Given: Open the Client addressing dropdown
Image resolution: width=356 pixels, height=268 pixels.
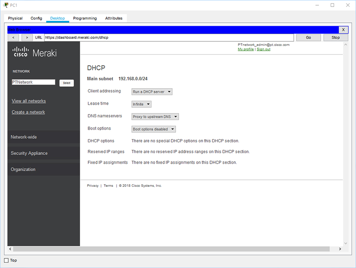Looking at the screenshot, I should [x=152, y=92].
